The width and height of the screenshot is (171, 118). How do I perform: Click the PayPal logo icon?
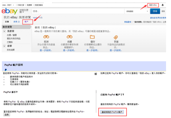(x=6, y=70)
